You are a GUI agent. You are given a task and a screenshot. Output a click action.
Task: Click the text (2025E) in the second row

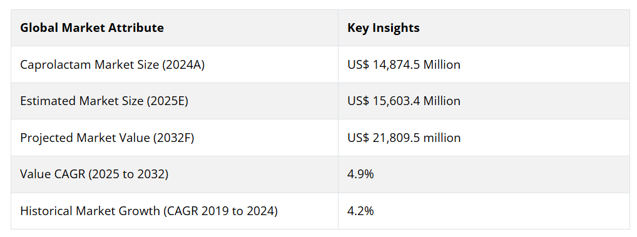(x=167, y=101)
